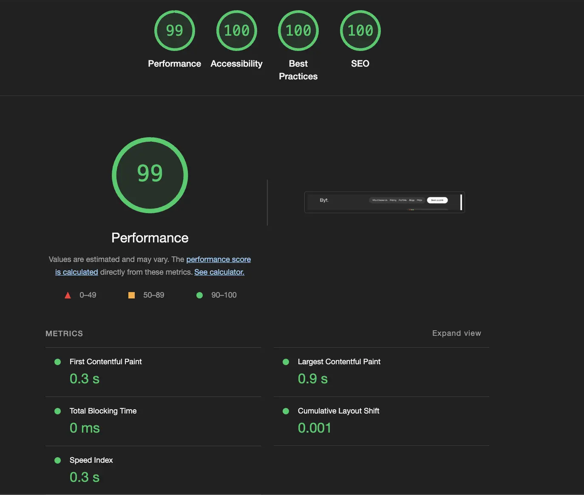The height and width of the screenshot is (495, 584).
Task: Click the Best Practices gauge
Action: [298, 30]
